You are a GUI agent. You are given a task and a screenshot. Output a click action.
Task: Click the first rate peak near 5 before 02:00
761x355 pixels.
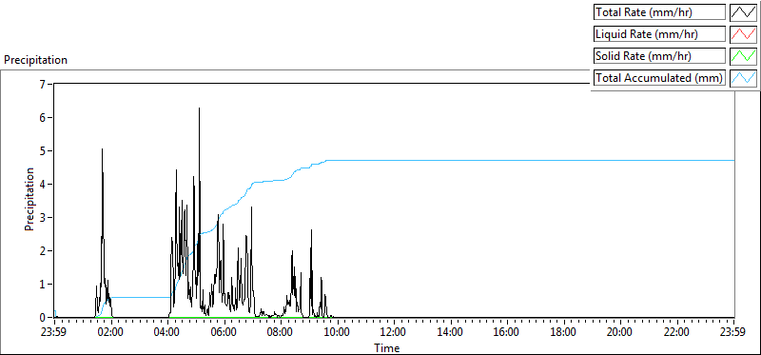(102, 150)
